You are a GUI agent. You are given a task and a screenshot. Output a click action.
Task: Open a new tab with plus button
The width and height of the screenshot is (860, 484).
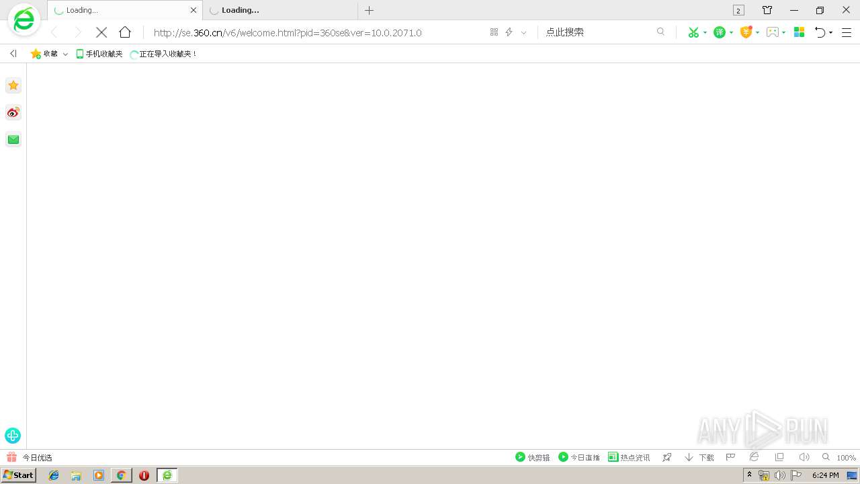[x=369, y=10]
